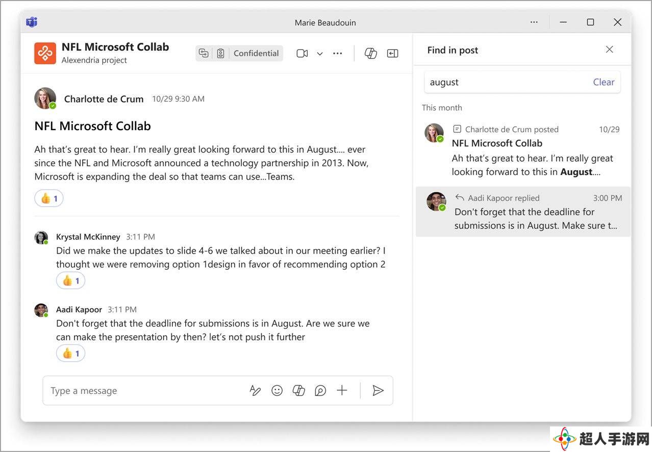The image size is (652, 452).
Task: Toggle the side panel icon in the header
Action: (x=392, y=53)
